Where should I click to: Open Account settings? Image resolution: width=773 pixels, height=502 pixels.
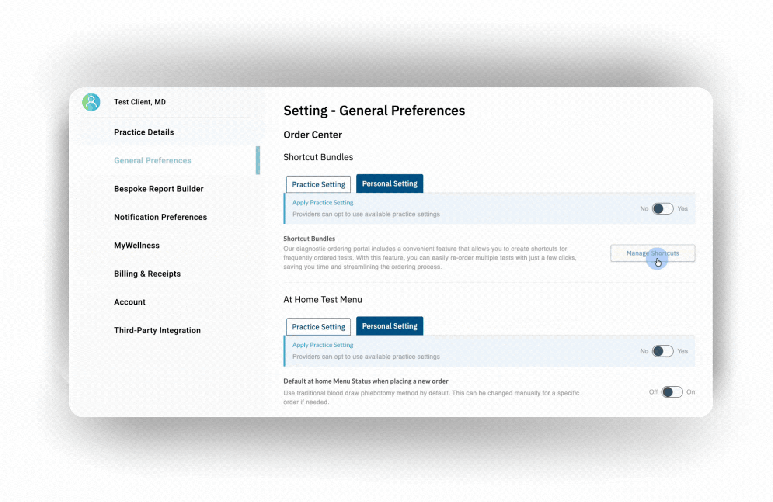130,302
